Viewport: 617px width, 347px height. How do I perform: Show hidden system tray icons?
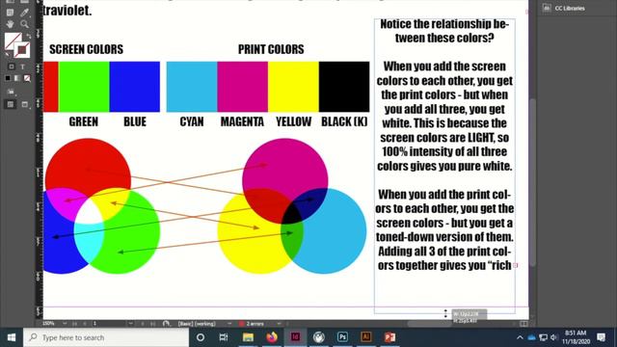tap(520, 337)
